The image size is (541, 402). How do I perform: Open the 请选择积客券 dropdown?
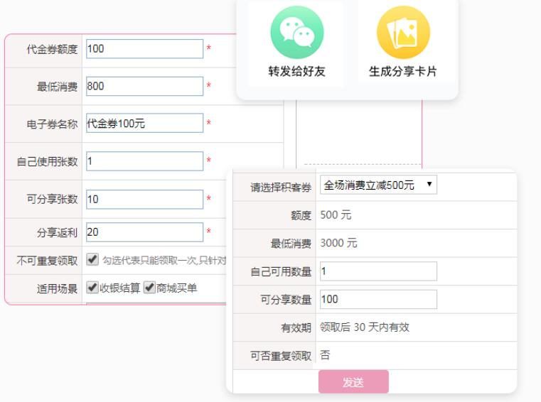click(x=378, y=186)
